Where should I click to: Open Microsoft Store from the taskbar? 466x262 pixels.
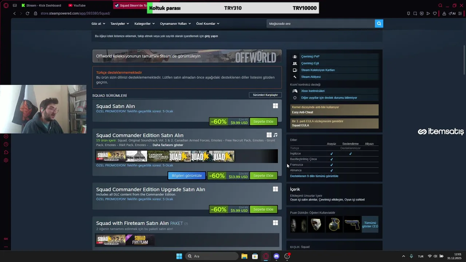[255, 256]
